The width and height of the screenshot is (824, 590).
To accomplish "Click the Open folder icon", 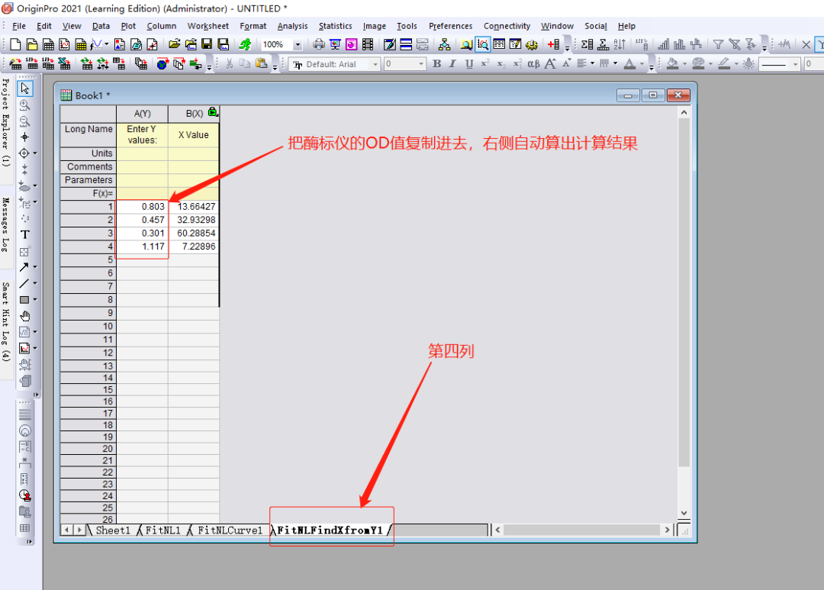I will click(x=174, y=45).
